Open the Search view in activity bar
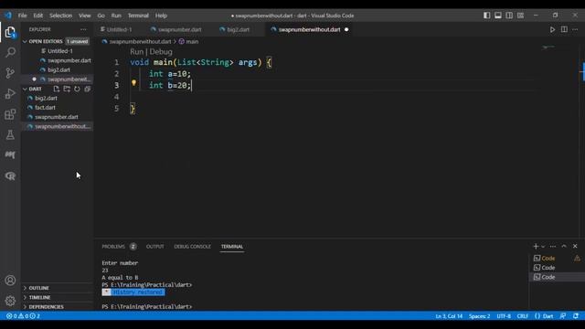 pos(10,52)
